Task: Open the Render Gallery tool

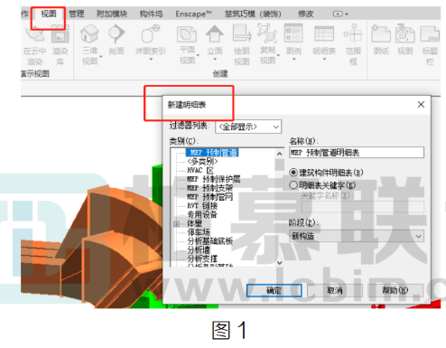Action: [x=60, y=33]
